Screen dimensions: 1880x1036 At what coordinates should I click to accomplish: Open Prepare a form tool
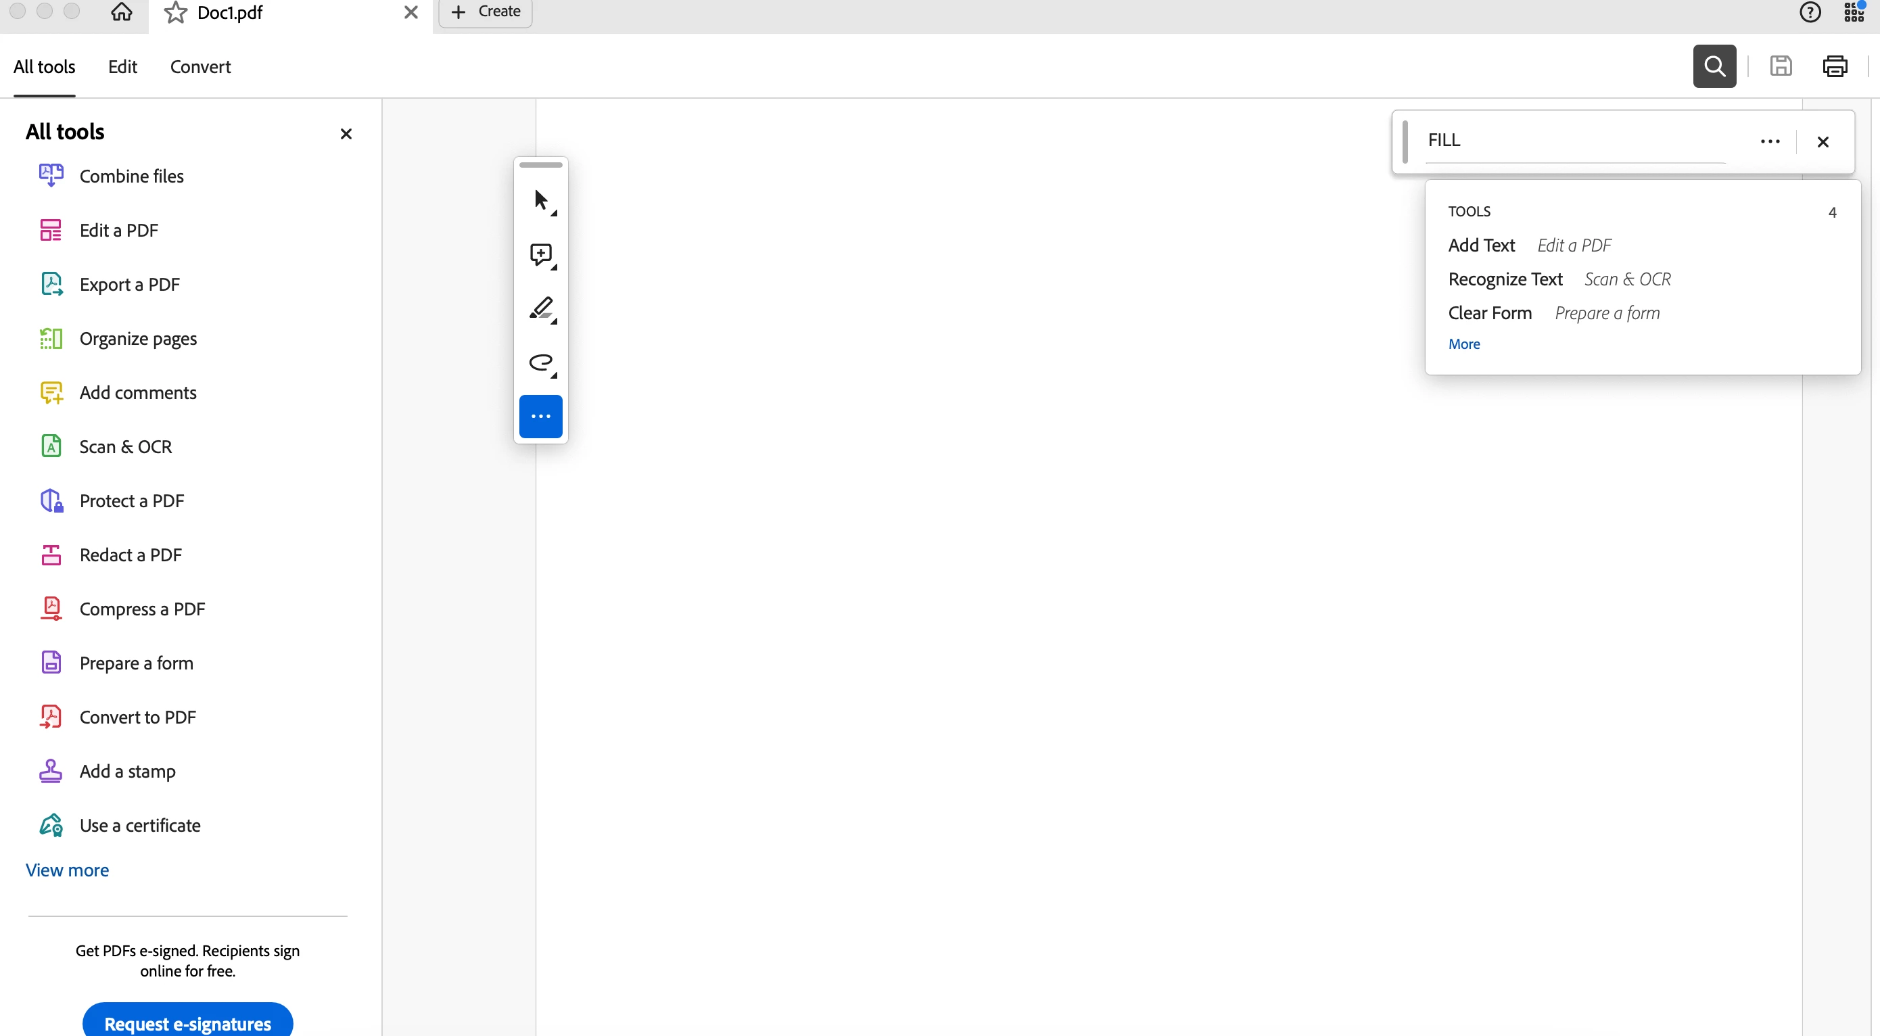pyautogui.click(x=136, y=663)
